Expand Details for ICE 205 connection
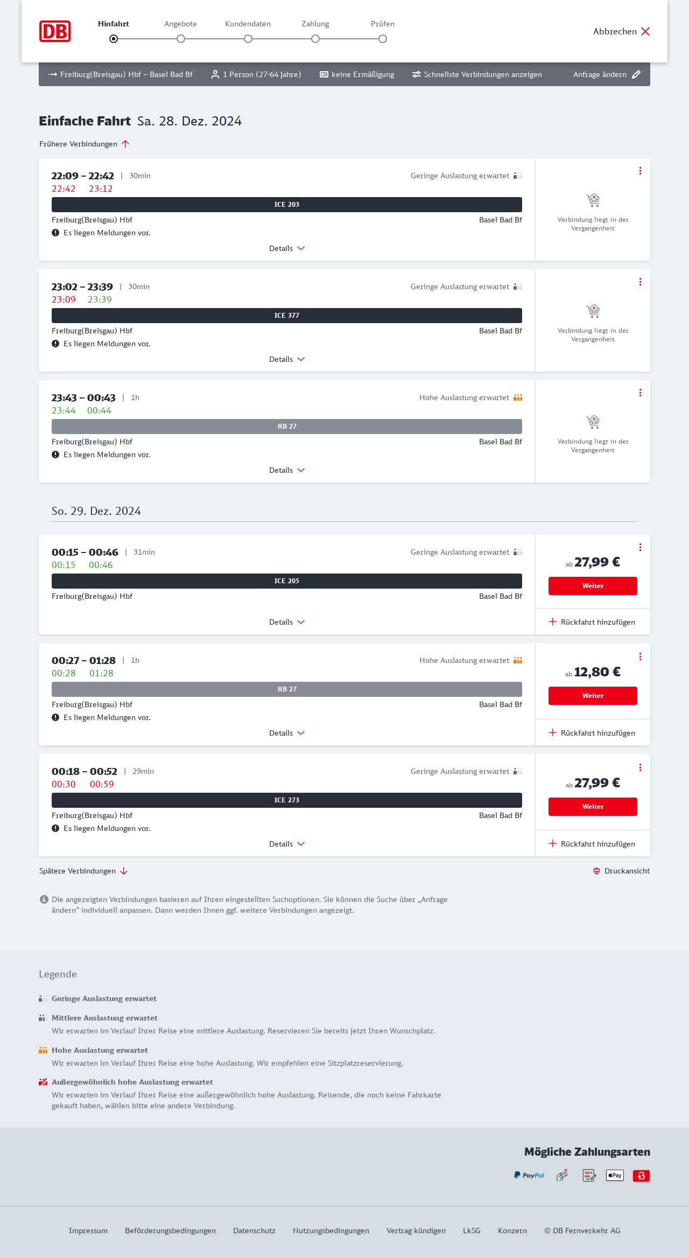Image resolution: width=689 pixels, height=1258 pixels. pyautogui.click(x=287, y=622)
